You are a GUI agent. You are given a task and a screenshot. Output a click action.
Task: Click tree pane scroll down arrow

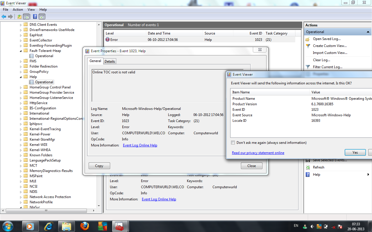(x=99, y=206)
